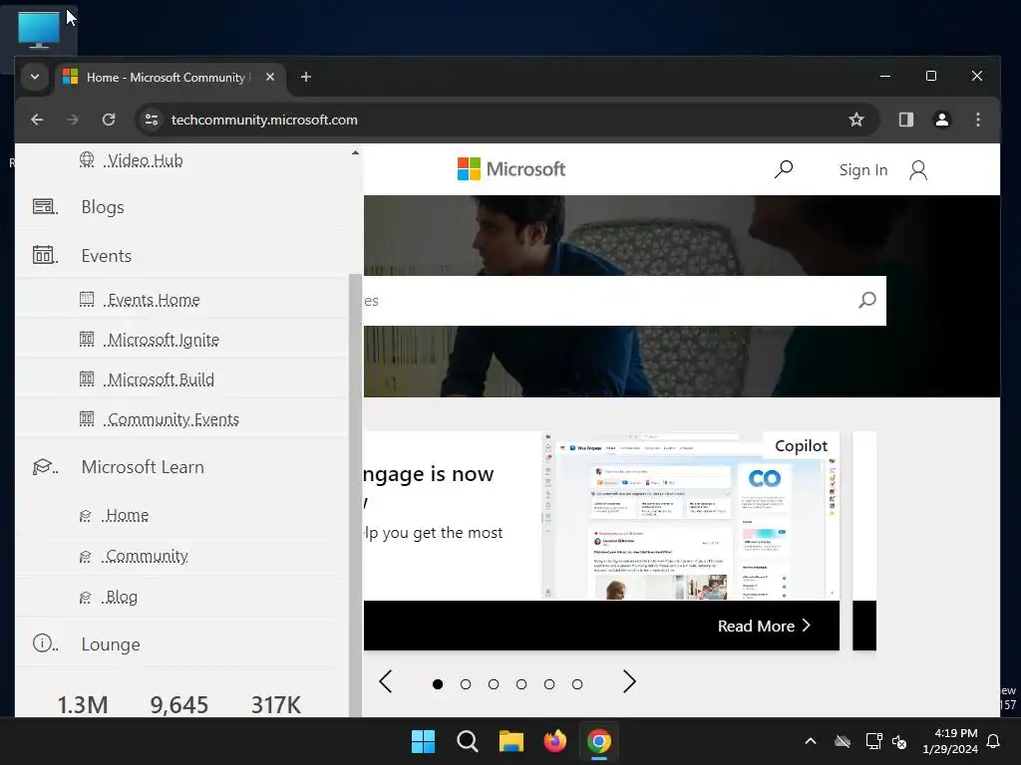
Task: Open File Explorer from taskbar
Action: [511, 741]
